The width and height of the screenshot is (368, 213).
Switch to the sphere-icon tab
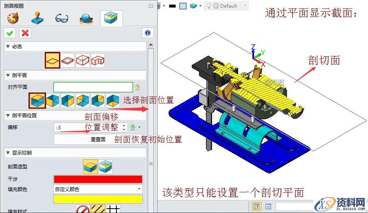86,19
